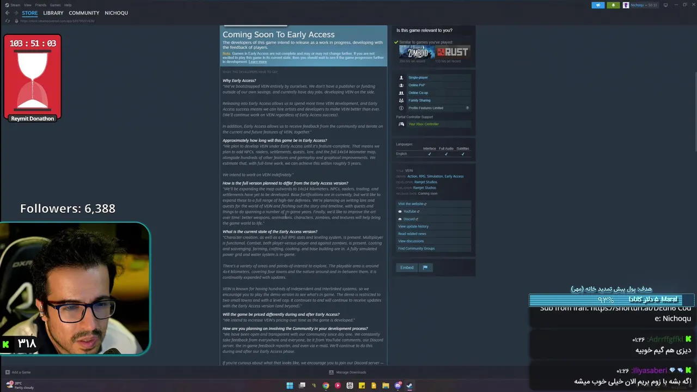
Task: Open the Friends menu
Action: (x=41, y=5)
